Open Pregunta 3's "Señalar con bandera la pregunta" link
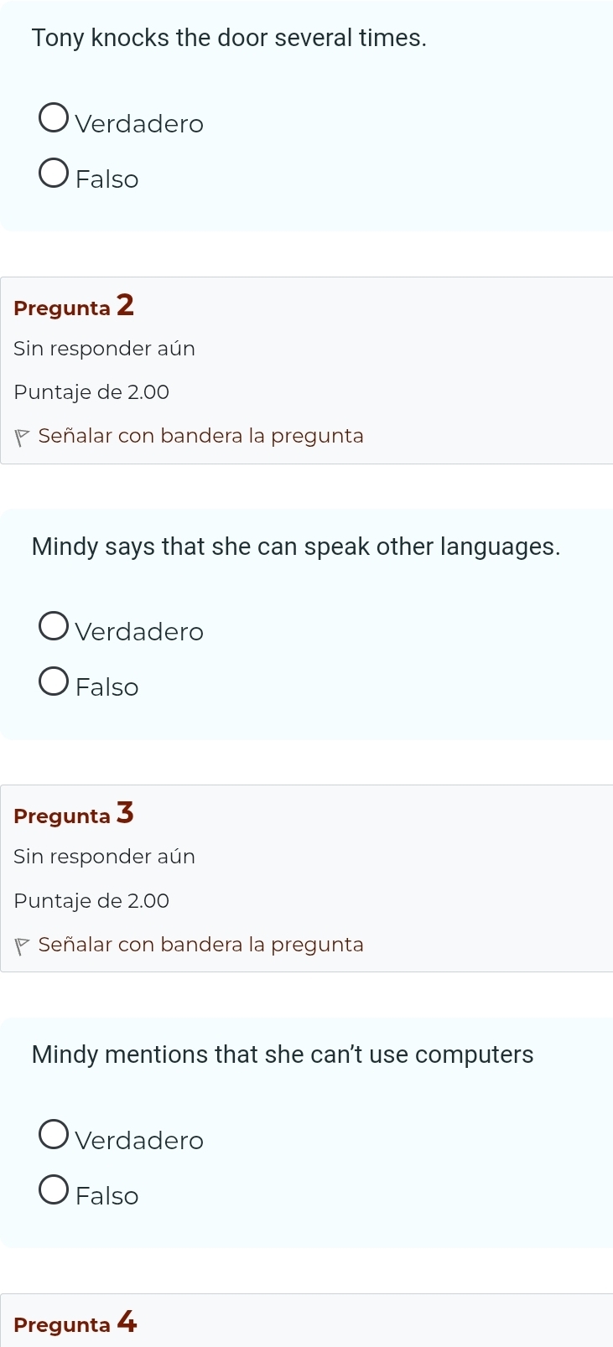 point(200,945)
